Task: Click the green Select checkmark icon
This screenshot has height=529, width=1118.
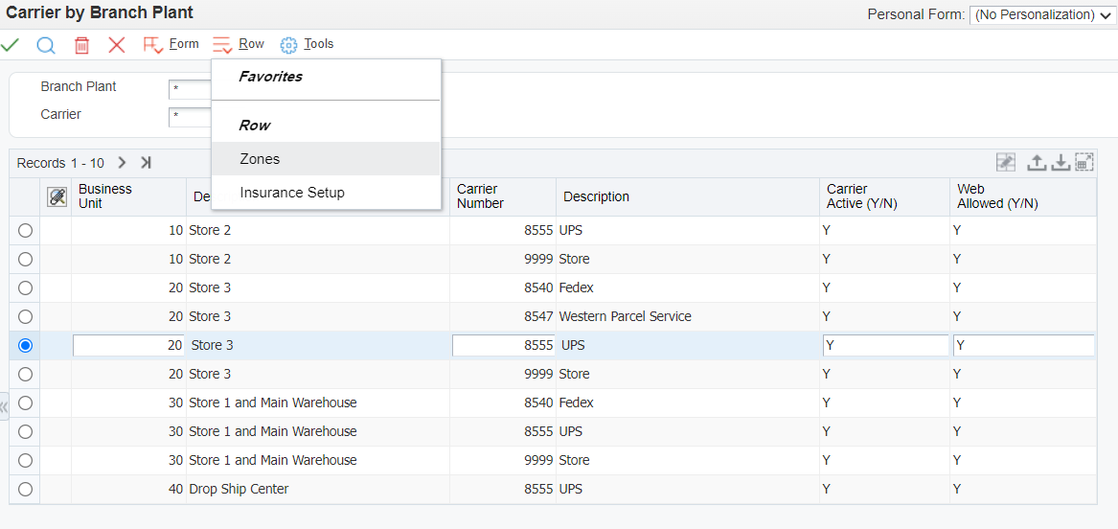Action: 11,45
